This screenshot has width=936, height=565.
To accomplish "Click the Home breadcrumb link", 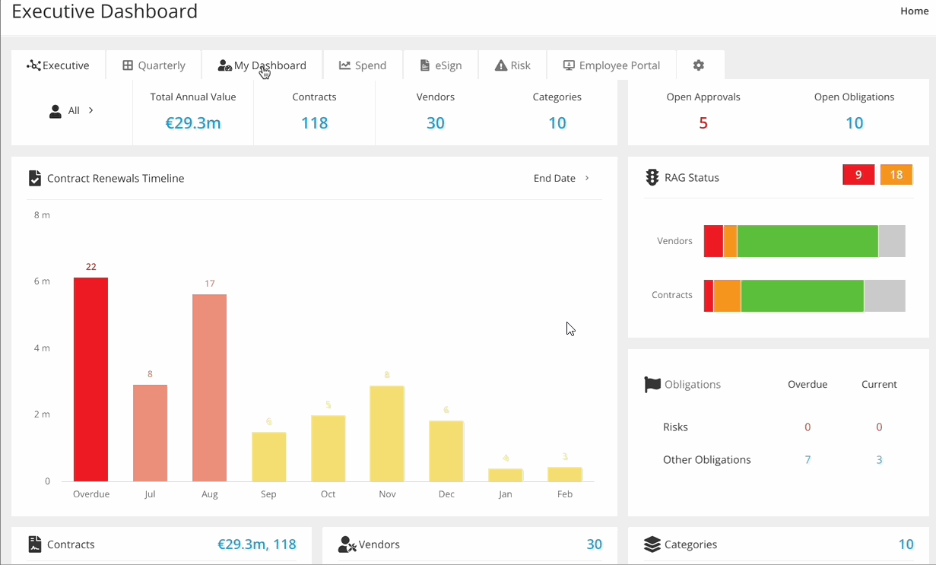I will click(914, 11).
